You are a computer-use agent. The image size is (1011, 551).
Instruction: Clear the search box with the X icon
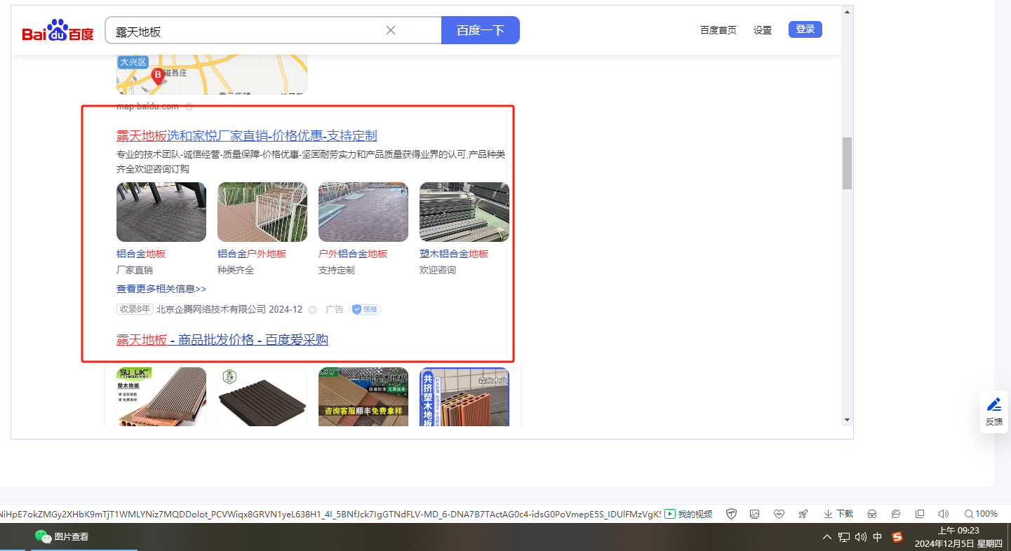tap(391, 30)
